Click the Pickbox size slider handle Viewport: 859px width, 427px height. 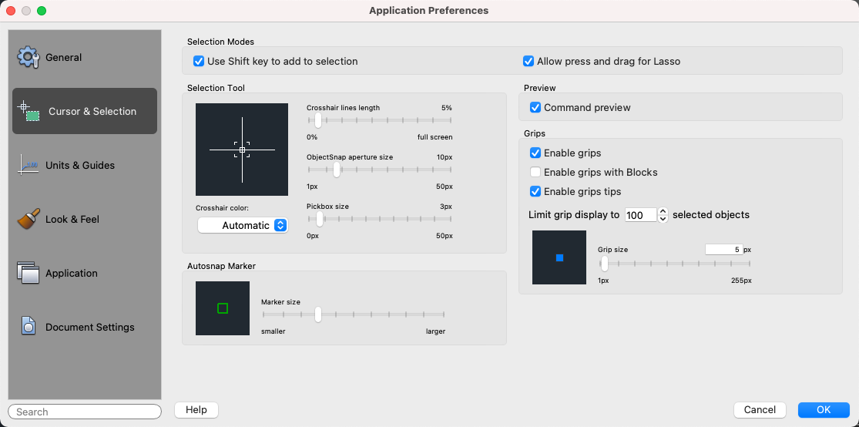point(320,219)
